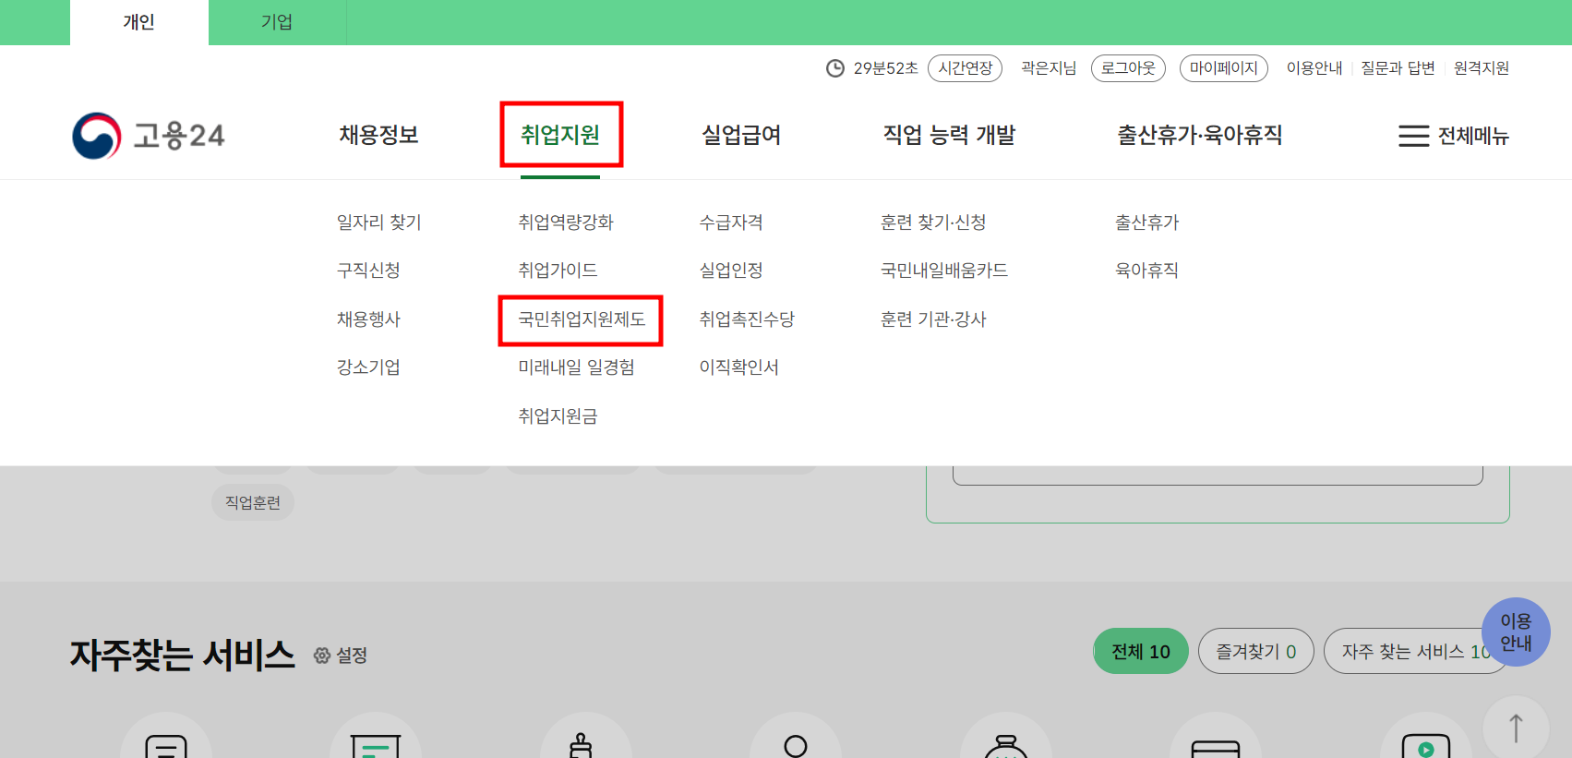Image resolution: width=1572 pixels, height=758 pixels.
Task: Open 마이페이지
Action: coord(1224,68)
